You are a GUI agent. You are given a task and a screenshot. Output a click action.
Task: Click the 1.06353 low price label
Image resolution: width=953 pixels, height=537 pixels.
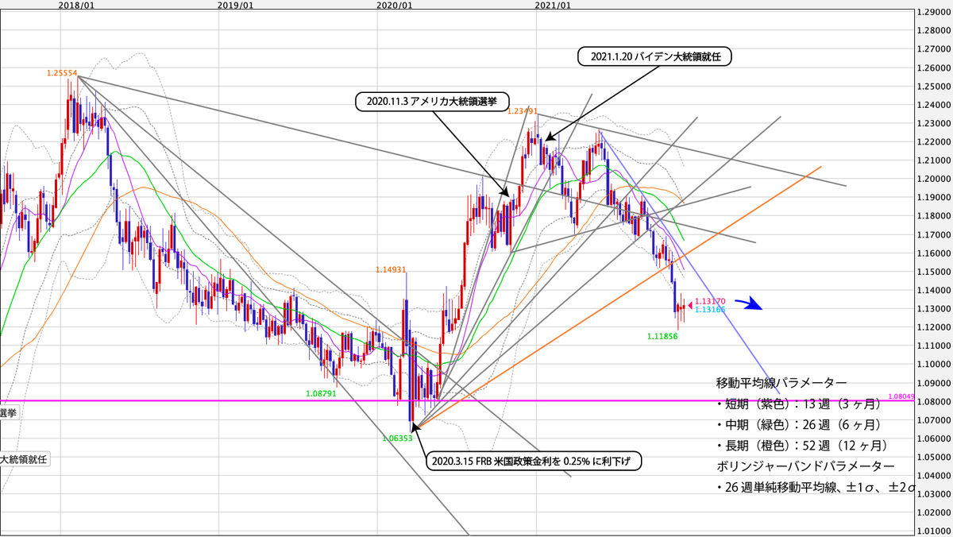click(397, 437)
